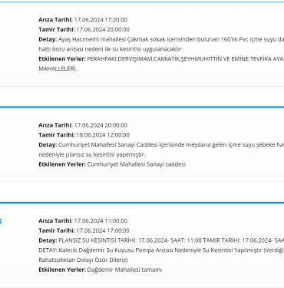Click the Detay label of Ayaş Hacımemi outage
284x288 pixels.
48,39
